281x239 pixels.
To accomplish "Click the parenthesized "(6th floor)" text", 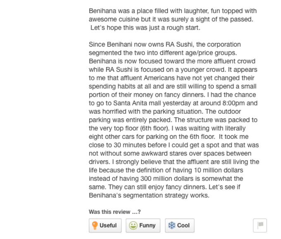I will pos(155,128).
